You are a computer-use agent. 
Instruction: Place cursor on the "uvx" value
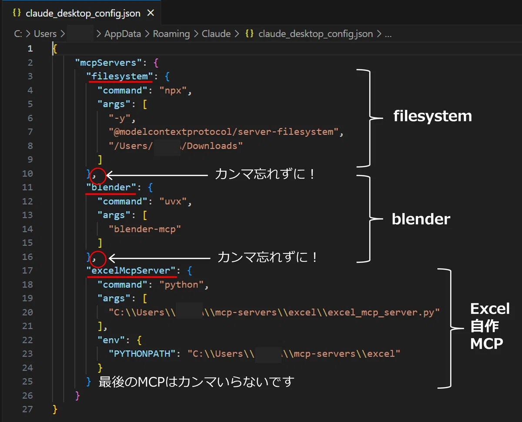click(x=174, y=202)
